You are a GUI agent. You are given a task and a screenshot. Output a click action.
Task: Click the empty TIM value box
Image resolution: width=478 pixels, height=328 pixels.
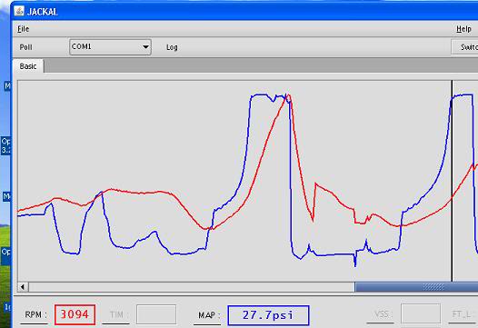point(156,314)
